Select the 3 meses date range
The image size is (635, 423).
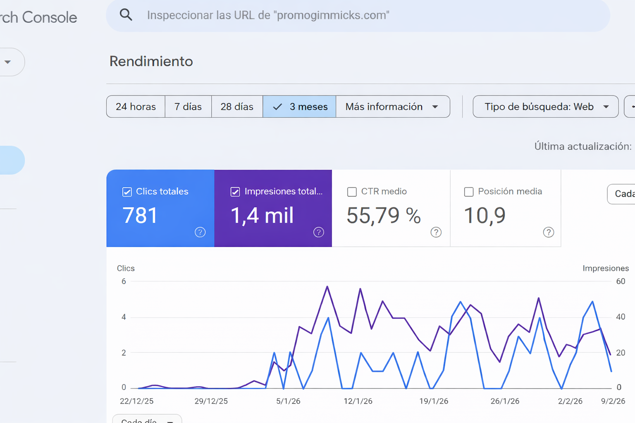coord(300,107)
